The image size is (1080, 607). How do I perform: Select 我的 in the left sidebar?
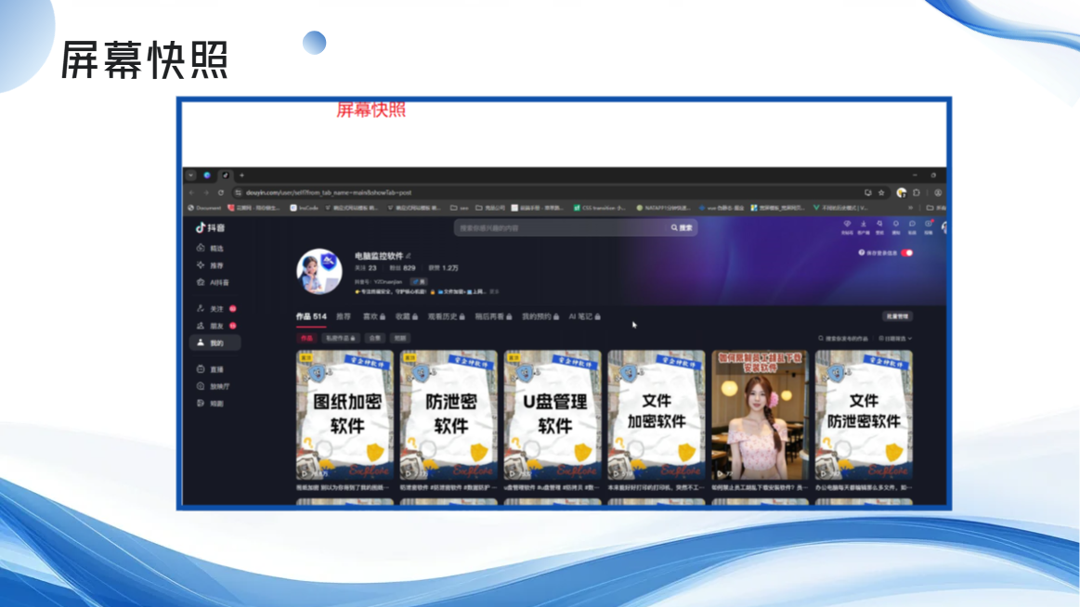[x=215, y=342]
